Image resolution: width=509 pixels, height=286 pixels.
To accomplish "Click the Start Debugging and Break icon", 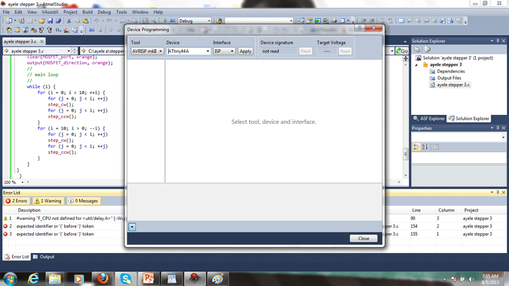I will point(172,21).
